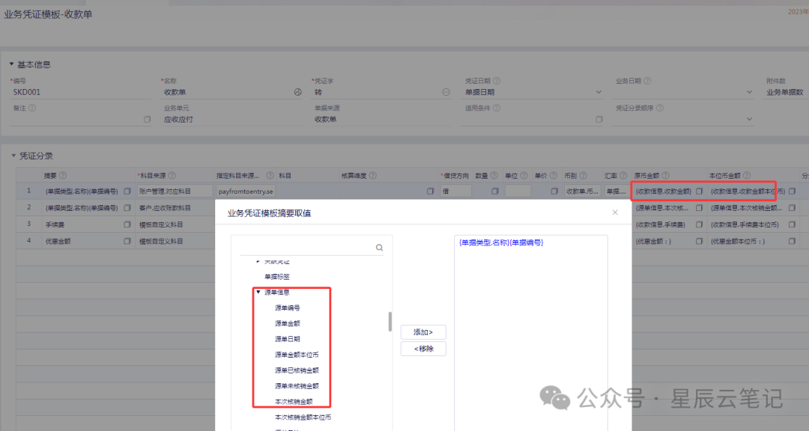The width and height of the screenshot is (809, 431).
Task: Close the 业务凭证模板摘要取值 dialog
Action: pyautogui.click(x=615, y=213)
